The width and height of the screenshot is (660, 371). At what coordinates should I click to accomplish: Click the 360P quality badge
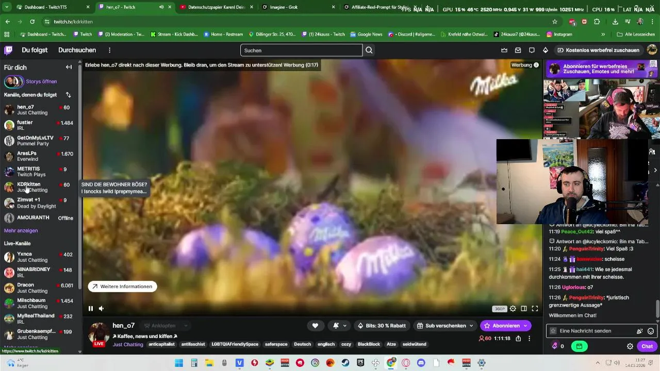pyautogui.click(x=499, y=309)
